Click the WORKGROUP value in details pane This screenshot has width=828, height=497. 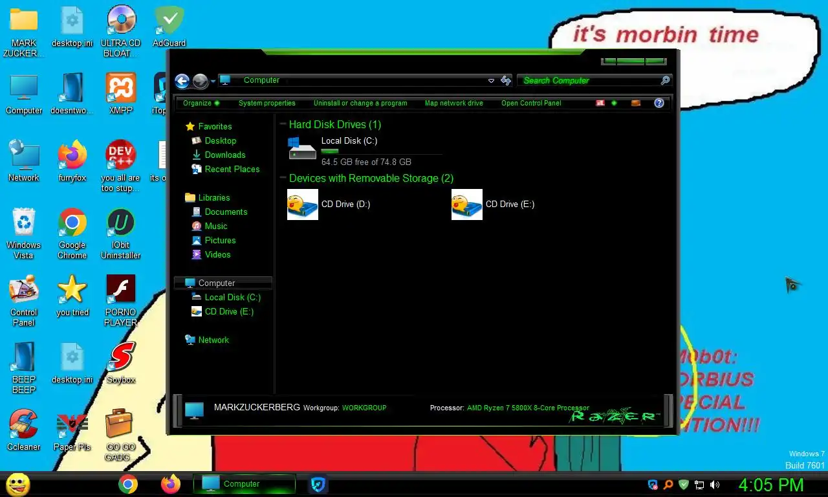click(364, 408)
